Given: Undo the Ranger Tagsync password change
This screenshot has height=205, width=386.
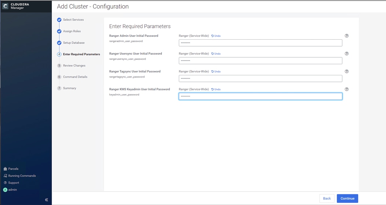Looking at the screenshot, I should [x=216, y=71].
